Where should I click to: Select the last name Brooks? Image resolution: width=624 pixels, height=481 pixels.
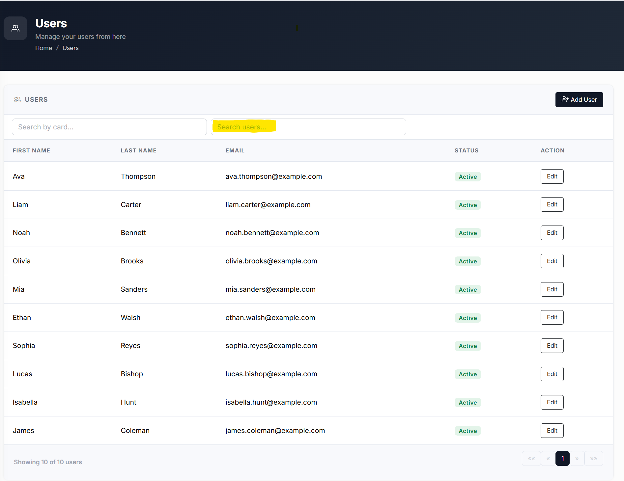[x=132, y=261]
